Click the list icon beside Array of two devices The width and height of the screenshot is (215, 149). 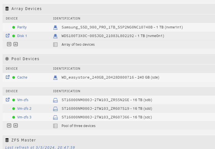pos(55,45)
